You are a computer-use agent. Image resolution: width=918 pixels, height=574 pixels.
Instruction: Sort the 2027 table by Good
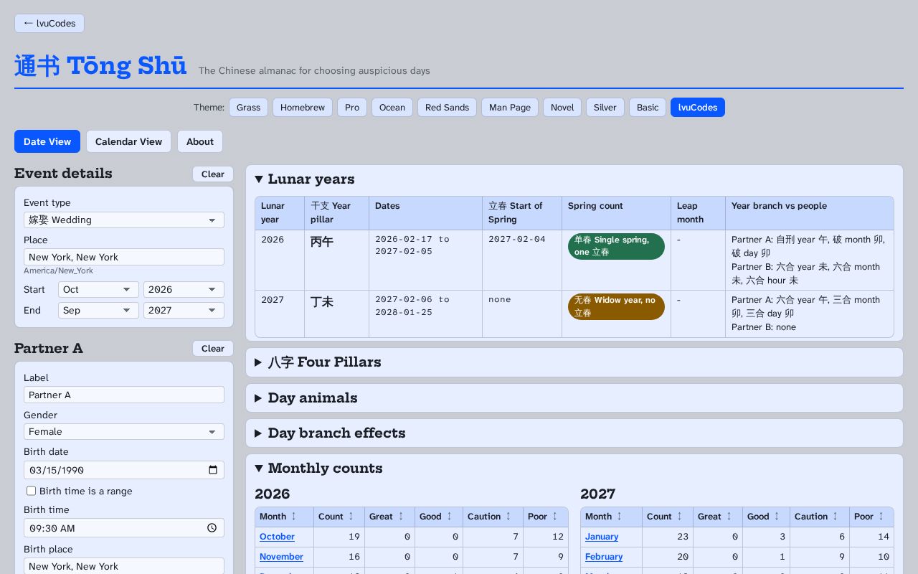(766, 517)
